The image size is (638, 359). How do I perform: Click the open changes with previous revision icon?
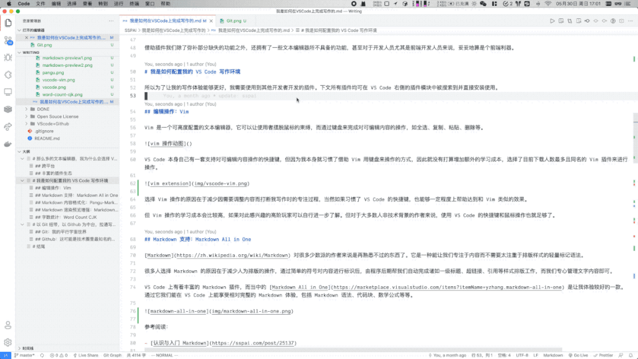578,21
